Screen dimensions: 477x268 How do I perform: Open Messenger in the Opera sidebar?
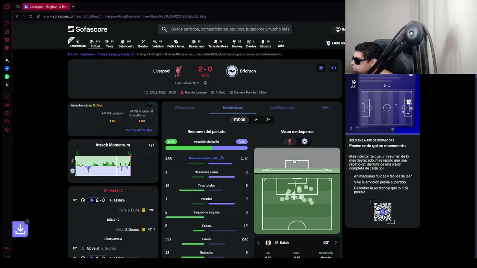click(x=7, y=68)
